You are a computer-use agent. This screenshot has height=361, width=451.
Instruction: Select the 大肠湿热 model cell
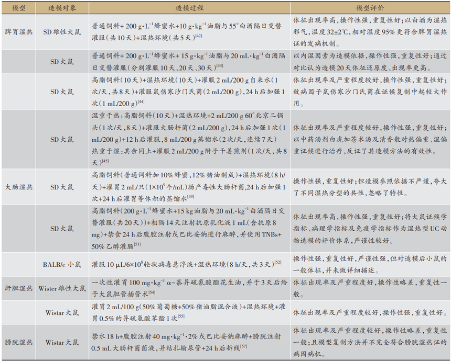[x=18, y=186]
